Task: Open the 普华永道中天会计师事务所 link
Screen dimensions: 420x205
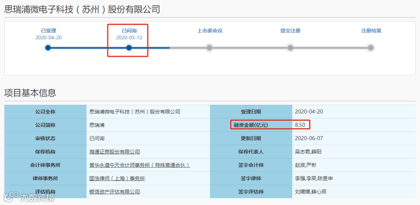Action: [140, 165]
